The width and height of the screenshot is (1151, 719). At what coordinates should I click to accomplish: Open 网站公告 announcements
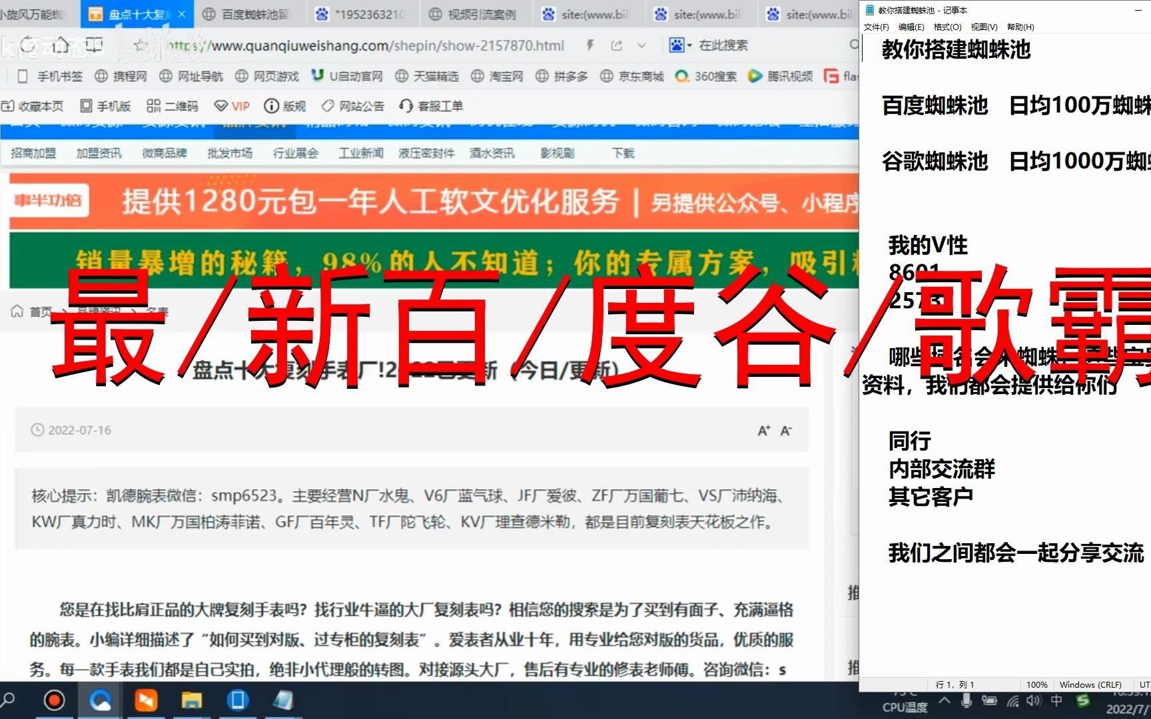click(353, 106)
